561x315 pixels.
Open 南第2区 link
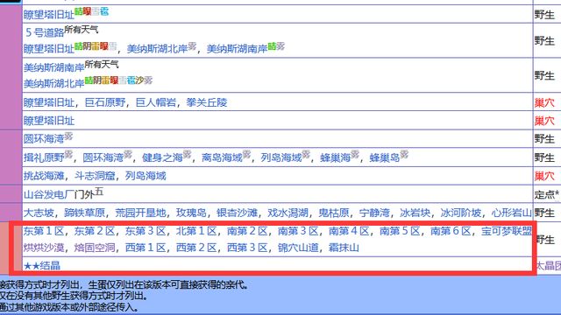point(247,231)
